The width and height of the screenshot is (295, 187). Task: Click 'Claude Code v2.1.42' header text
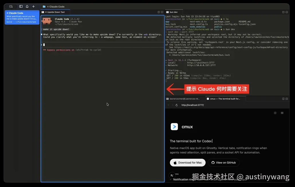(x=67, y=19)
